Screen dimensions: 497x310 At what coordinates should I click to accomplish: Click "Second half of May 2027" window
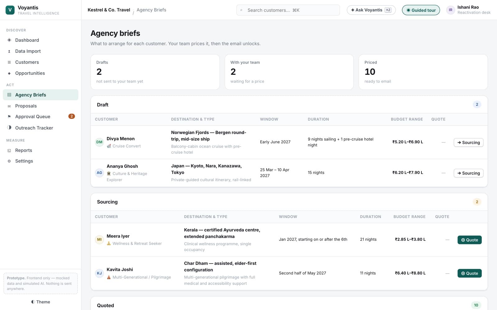click(302, 273)
